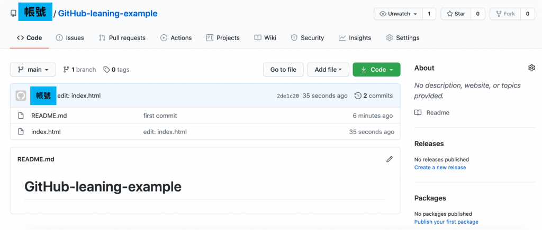Click the repository book icon beside account name
The width and height of the screenshot is (542, 230).
(13, 14)
